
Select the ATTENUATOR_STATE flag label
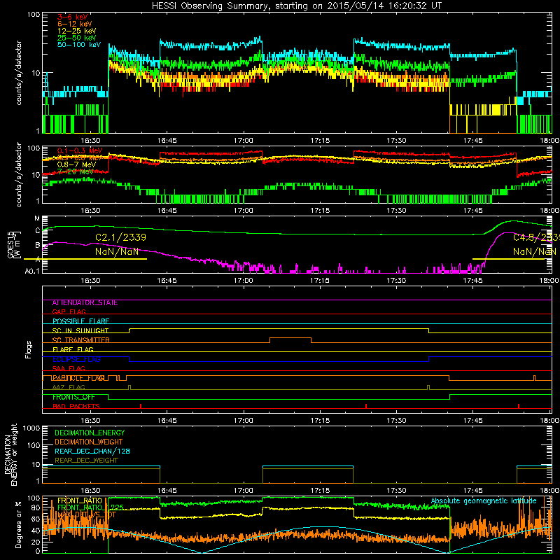85,303
